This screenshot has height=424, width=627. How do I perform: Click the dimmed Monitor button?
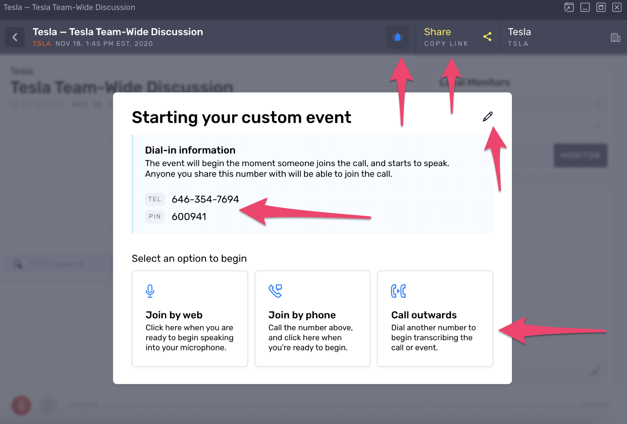tap(580, 155)
